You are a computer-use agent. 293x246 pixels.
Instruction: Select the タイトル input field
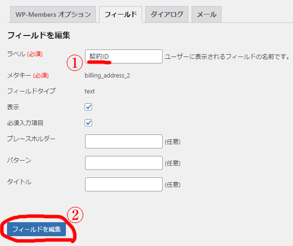point(124,184)
